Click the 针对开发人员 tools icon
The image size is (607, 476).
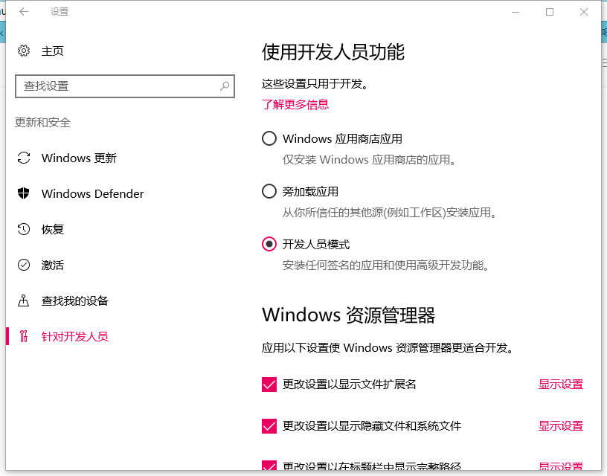24,336
